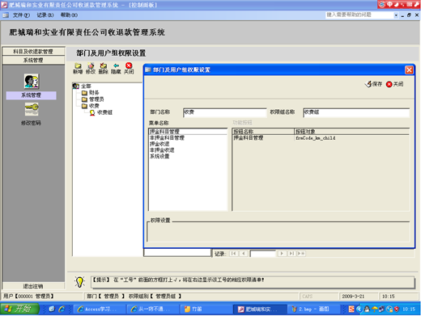The height and width of the screenshot is (316, 421).
Task: Select 收费组 node in the tree
Action: click(101, 112)
